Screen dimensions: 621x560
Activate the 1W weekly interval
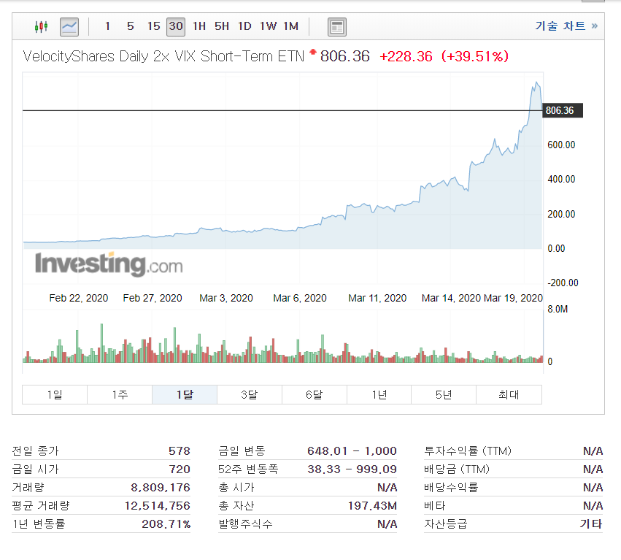266,26
